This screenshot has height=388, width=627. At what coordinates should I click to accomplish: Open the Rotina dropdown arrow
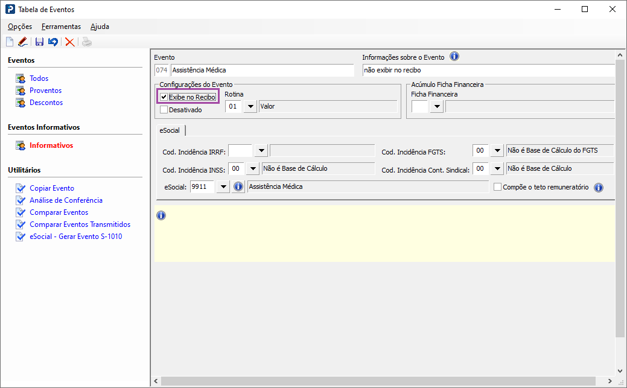[x=250, y=106]
